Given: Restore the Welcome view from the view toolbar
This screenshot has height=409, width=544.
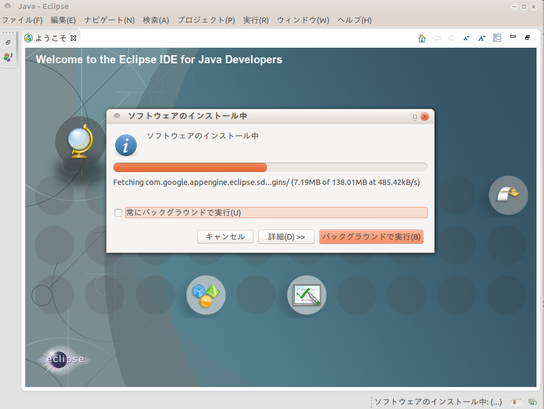Looking at the screenshot, I should (527, 38).
